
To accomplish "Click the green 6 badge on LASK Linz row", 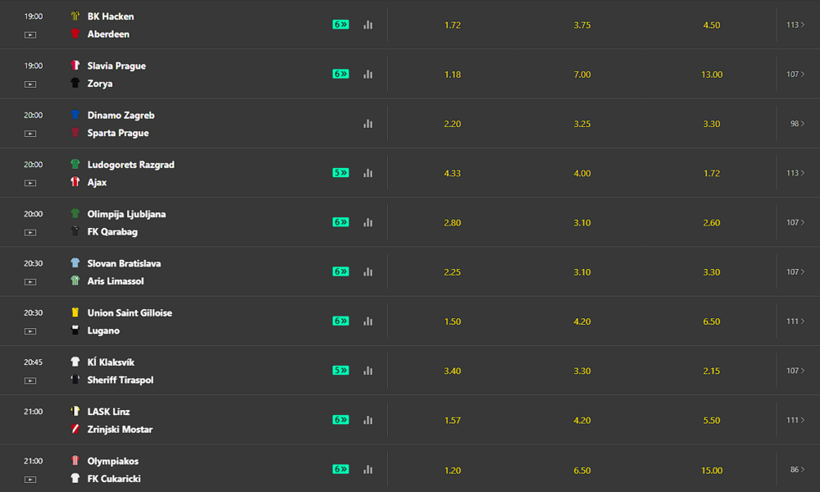I will [x=340, y=420].
